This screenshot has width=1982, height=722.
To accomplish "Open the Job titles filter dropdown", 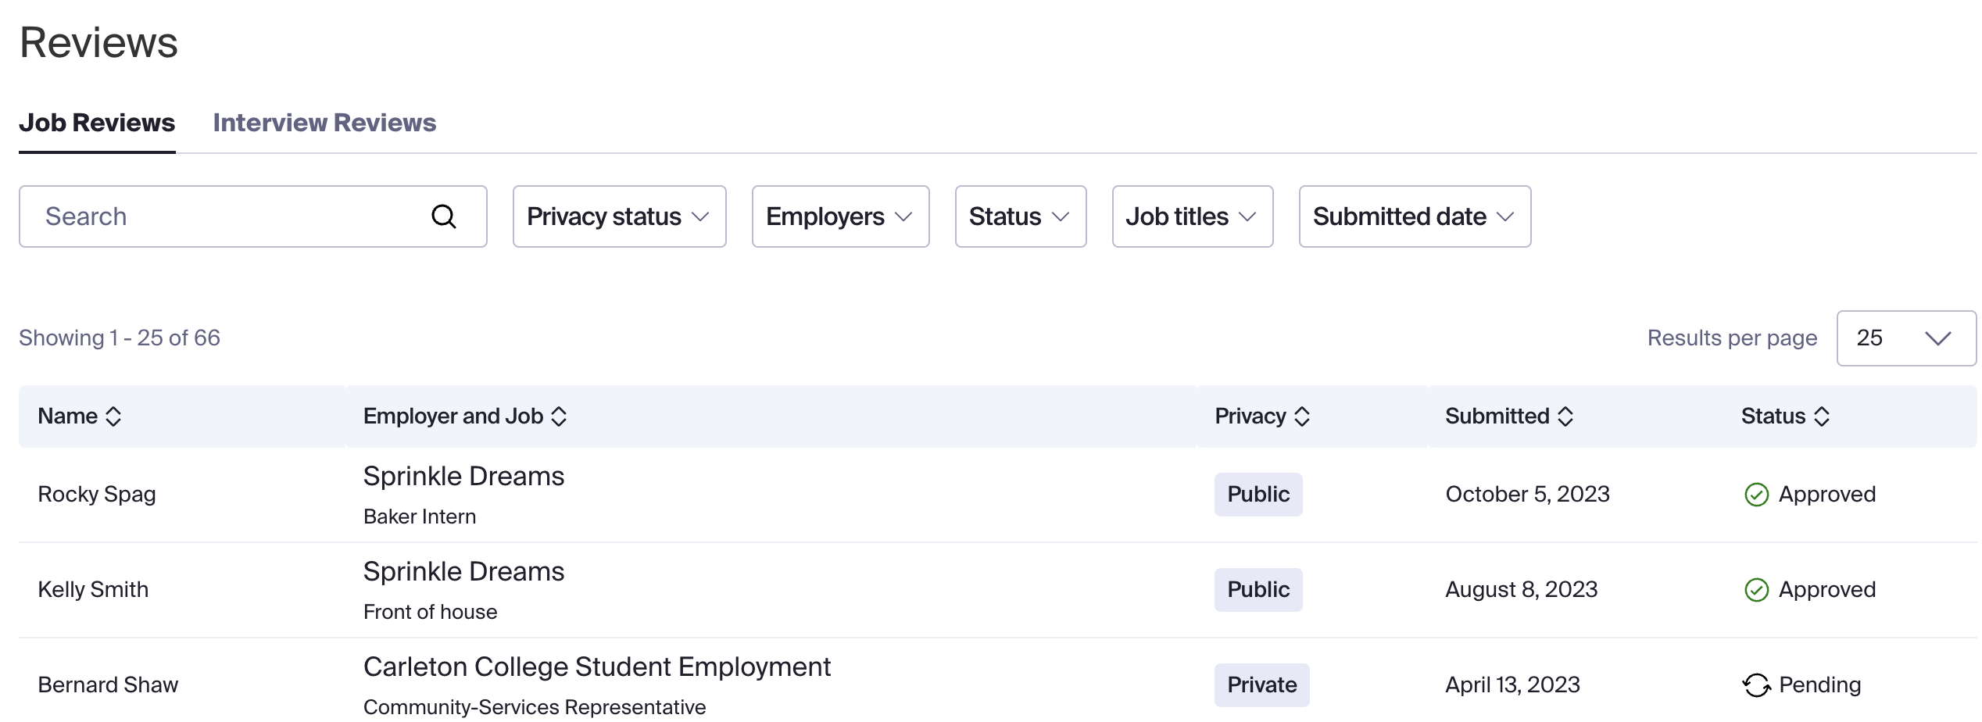I will point(1193,216).
